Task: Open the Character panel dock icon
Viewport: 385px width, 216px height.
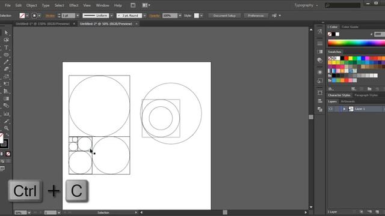Action: (x=319, y=31)
